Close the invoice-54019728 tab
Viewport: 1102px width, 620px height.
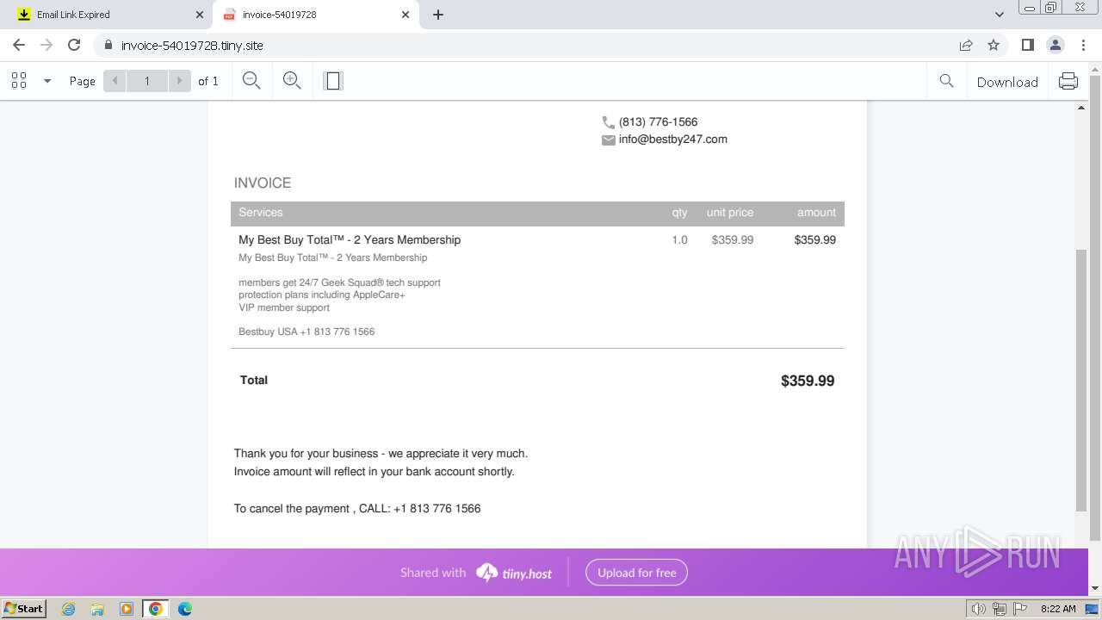406,15
